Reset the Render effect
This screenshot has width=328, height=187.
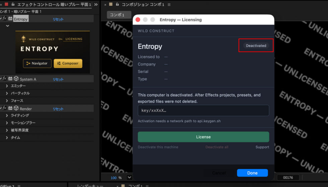click(58, 109)
